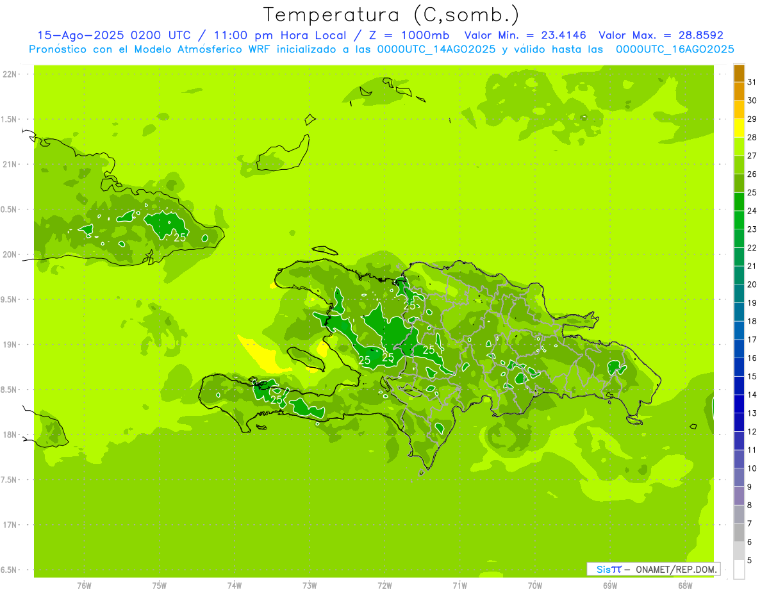Click the '75W' longitude label

click(x=160, y=586)
